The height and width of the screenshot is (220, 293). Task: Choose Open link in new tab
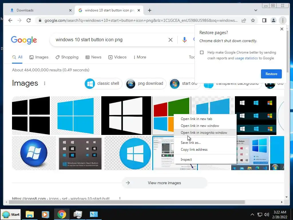pos(205,119)
